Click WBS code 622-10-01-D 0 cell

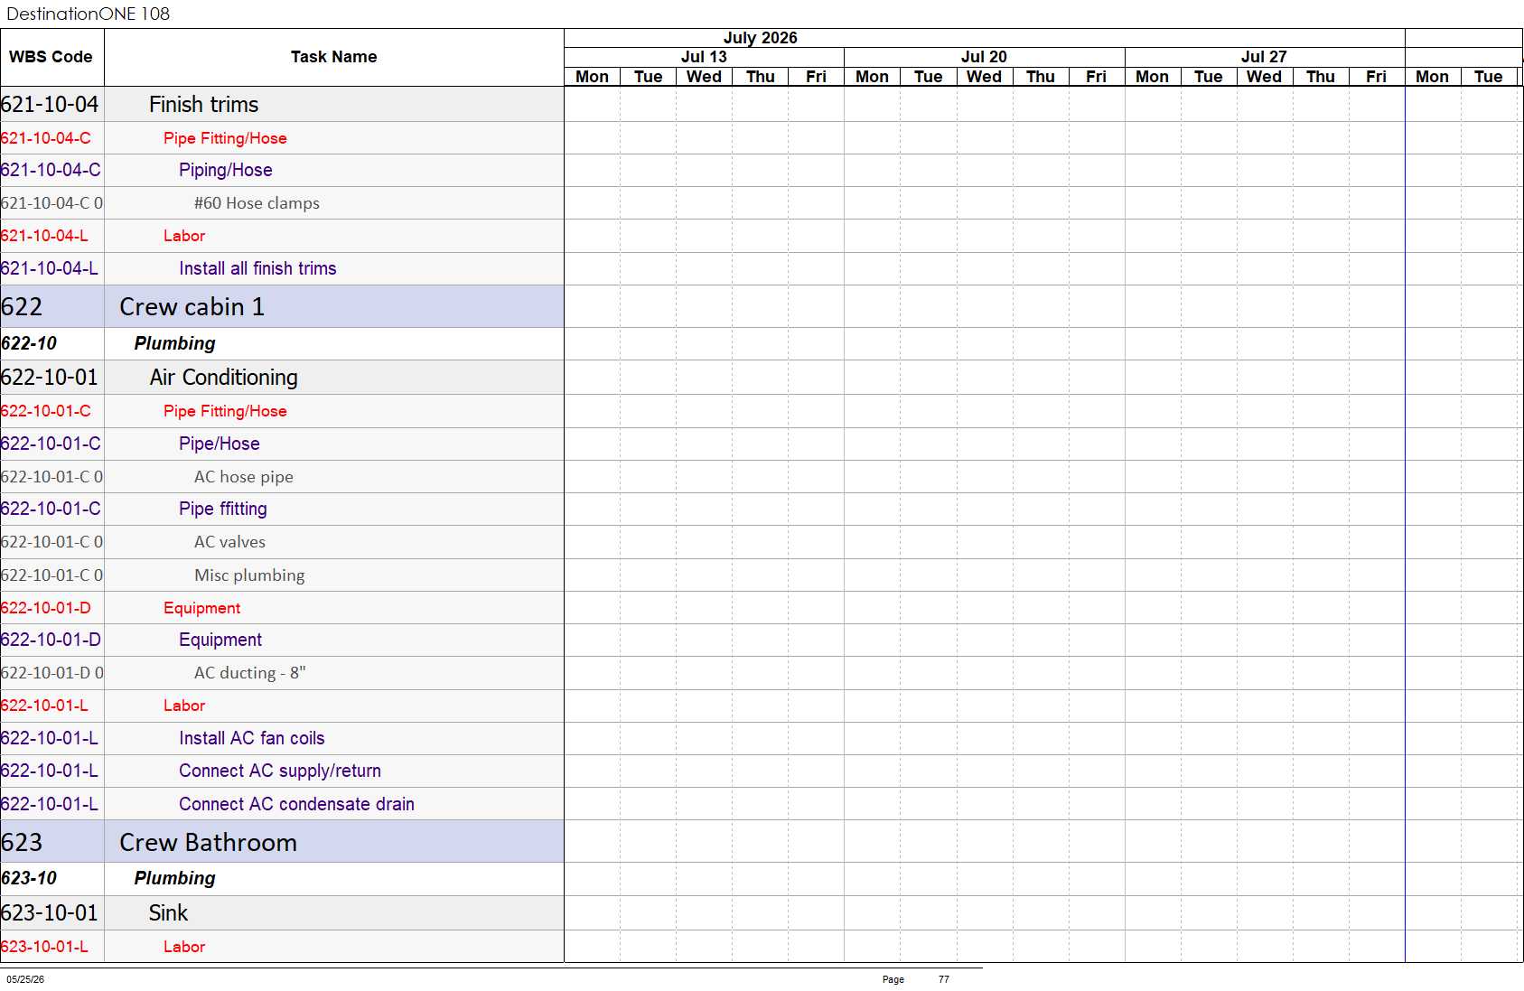point(51,673)
